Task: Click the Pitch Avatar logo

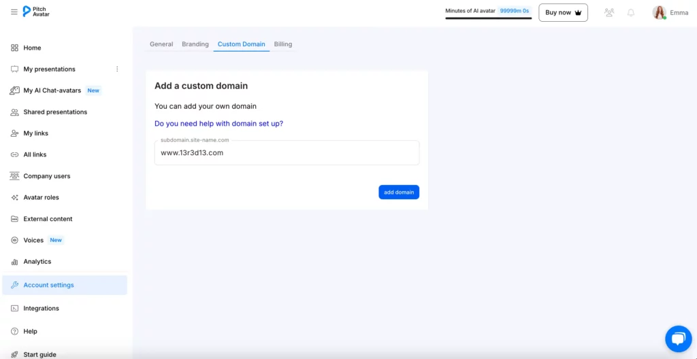Action: [37, 12]
